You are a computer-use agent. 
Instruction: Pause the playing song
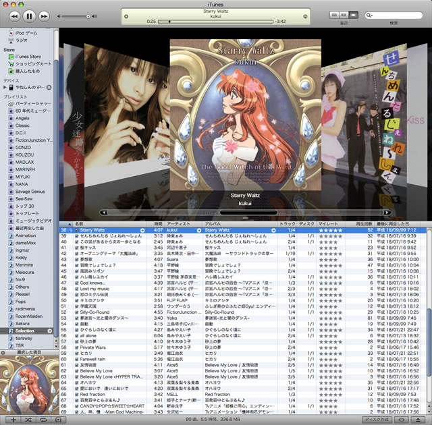29,16
